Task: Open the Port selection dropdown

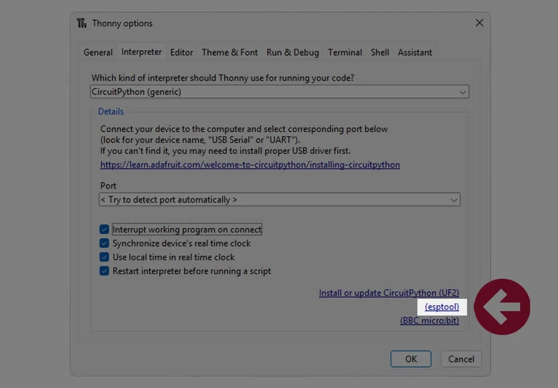Action: (280, 200)
